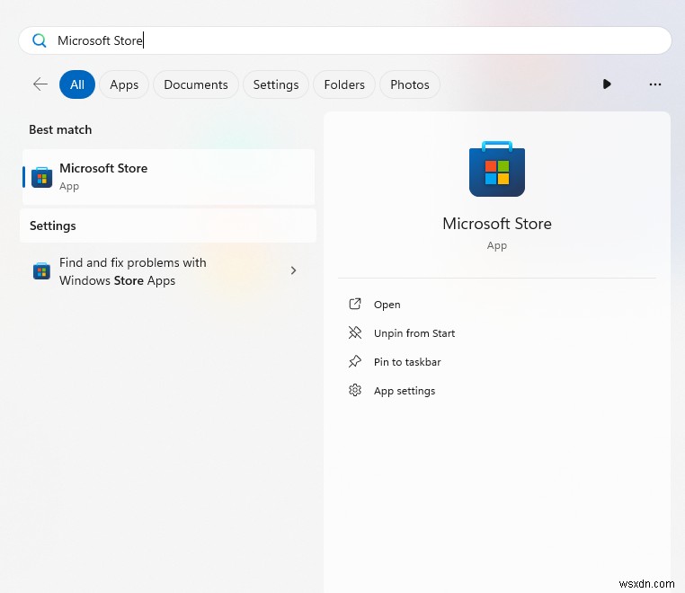Image resolution: width=685 pixels, height=593 pixels.
Task: Show more filters with the play arrow
Action: [607, 84]
